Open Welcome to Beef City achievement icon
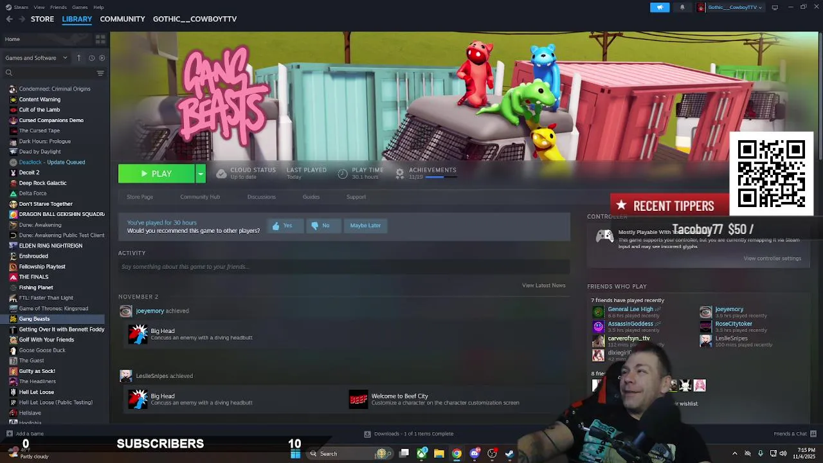Screen dimensions: 823x463 coord(358,399)
